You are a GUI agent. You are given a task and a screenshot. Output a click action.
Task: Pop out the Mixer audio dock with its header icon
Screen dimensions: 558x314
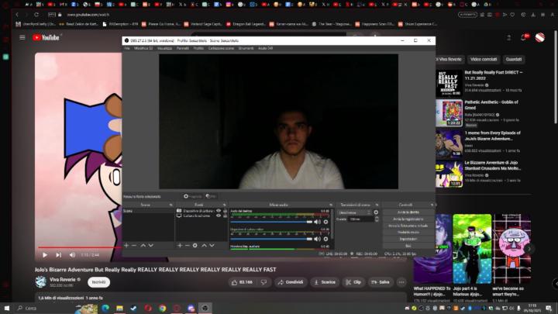[x=331, y=205]
